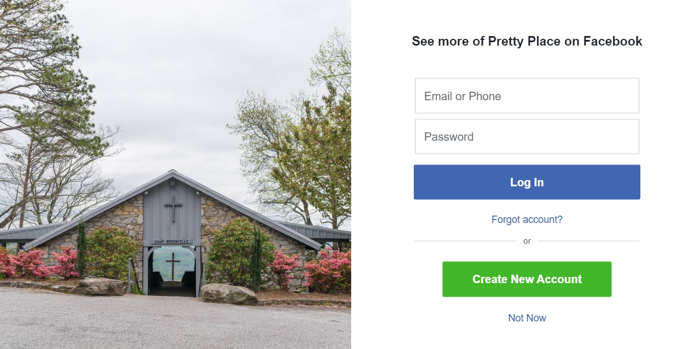Viewport: 699px width, 349px height.
Task: Click the Email or Phone field
Action: 527,96
